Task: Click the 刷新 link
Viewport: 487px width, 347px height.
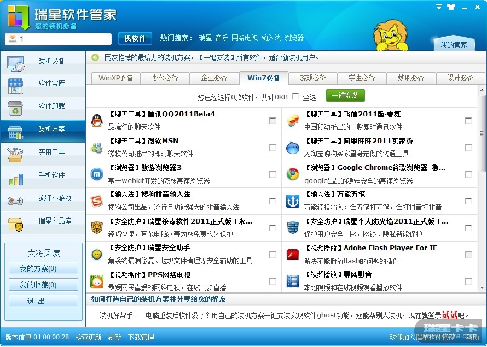Action: (114, 337)
